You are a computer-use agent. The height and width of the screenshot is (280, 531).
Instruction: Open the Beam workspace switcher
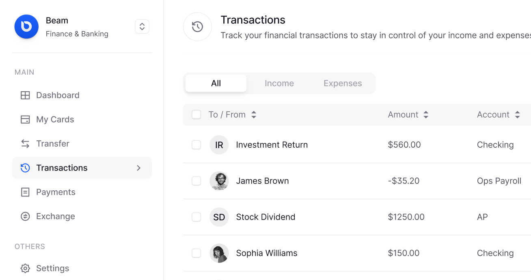click(142, 26)
